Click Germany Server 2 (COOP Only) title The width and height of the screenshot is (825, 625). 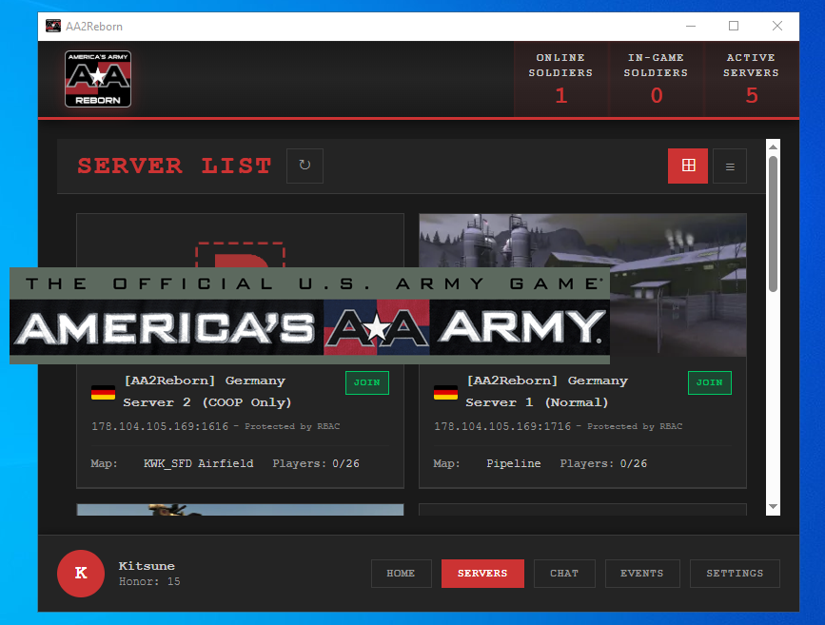[207, 391]
